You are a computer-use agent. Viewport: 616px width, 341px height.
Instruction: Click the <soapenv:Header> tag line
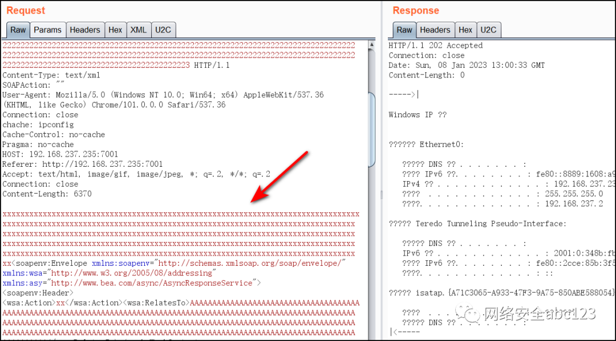38,293
